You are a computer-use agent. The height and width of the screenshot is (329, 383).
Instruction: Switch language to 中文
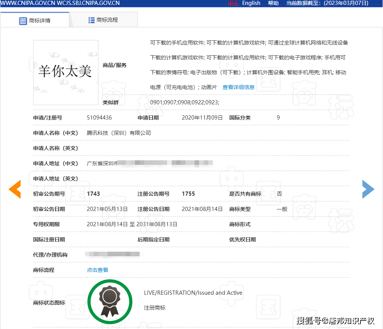click(x=233, y=3)
